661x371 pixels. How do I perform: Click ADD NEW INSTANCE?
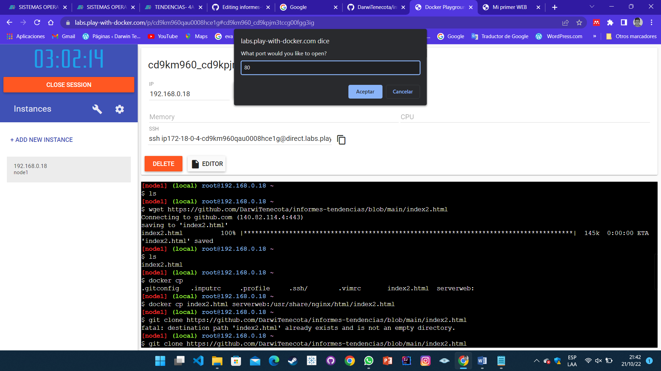tap(41, 140)
